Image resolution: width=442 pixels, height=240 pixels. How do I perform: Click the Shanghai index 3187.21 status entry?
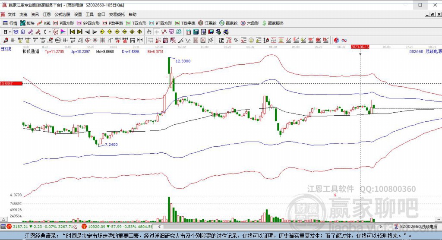click(41, 227)
